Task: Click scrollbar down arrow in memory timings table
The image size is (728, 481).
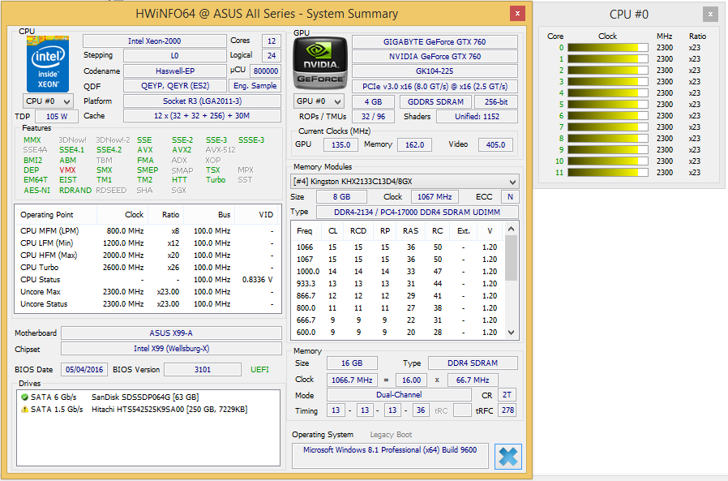Action: point(512,333)
